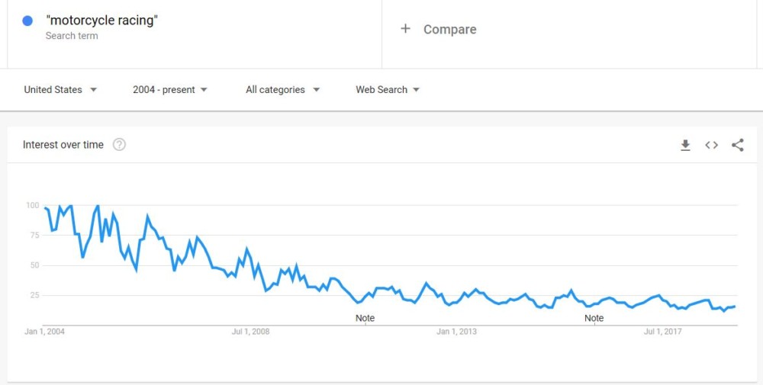Select the second Note marker on the chart
763x385 pixels.
tap(594, 318)
